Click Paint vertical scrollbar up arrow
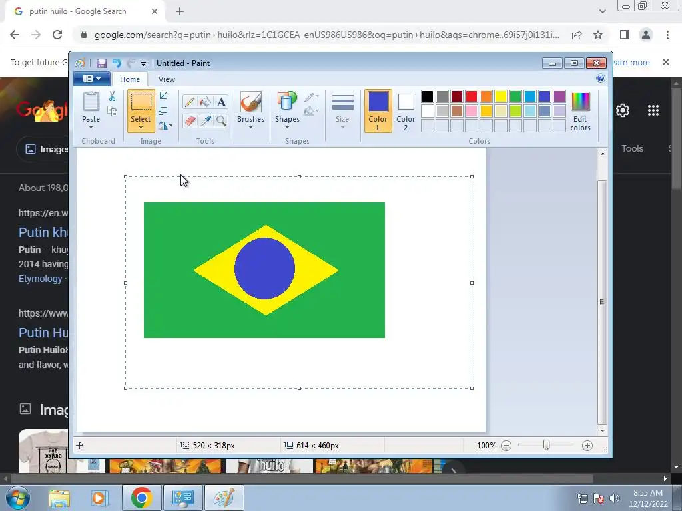The width and height of the screenshot is (682, 511). coord(602,154)
